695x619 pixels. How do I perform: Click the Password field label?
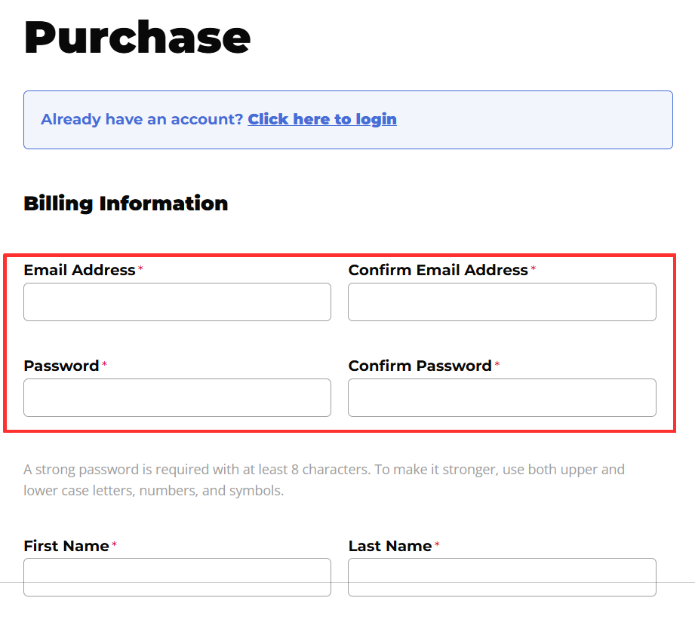[x=60, y=365]
